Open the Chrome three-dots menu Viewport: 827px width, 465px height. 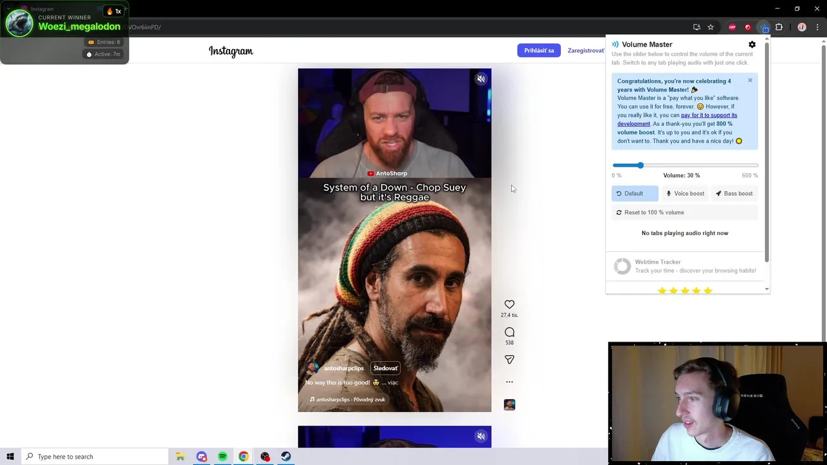coord(818,27)
